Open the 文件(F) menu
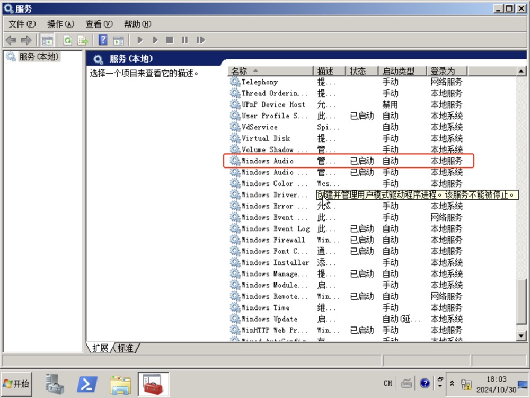 [22, 24]
